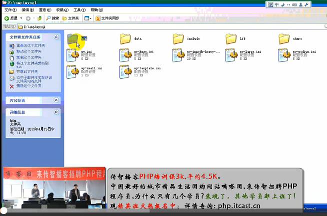Open the data folder
The width and height of the screenshot is (327, 216).
click(125, 39)
